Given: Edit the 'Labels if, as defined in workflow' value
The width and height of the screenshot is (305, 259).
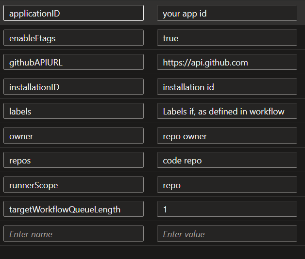Looking at the screenshot, I should pos(227,111).
